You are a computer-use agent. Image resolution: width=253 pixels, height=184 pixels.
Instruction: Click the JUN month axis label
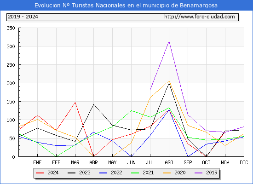click(132, 162)
